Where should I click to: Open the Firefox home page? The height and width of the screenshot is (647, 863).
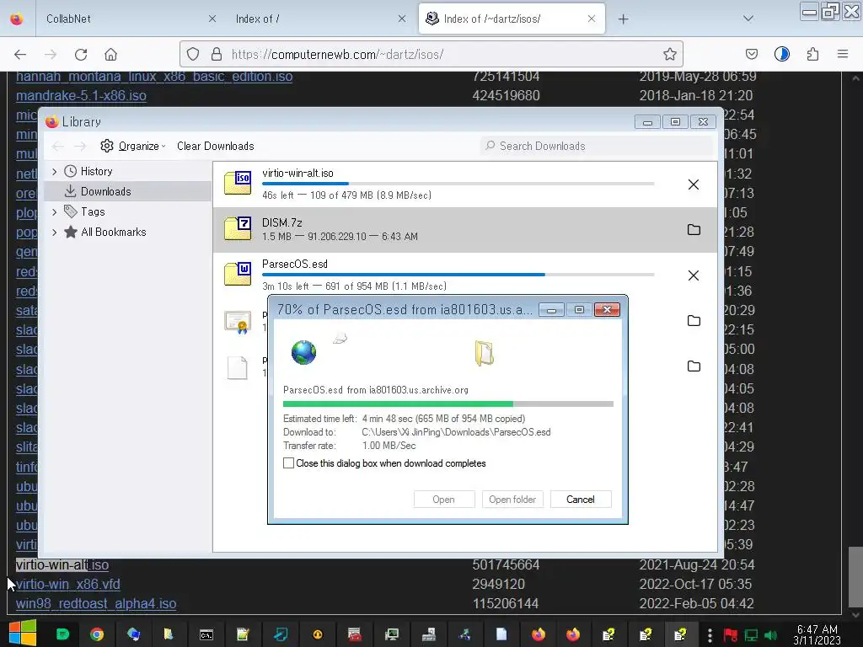coord(110,55)
